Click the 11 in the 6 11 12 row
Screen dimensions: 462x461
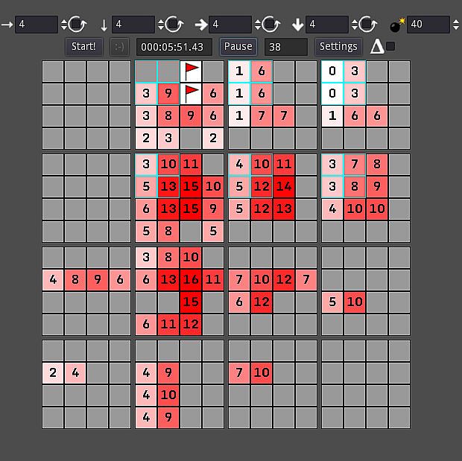tap(168, 325)
